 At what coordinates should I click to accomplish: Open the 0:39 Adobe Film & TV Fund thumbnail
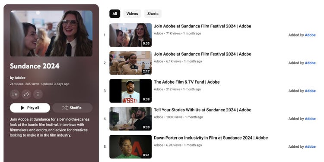coord(130,91)
